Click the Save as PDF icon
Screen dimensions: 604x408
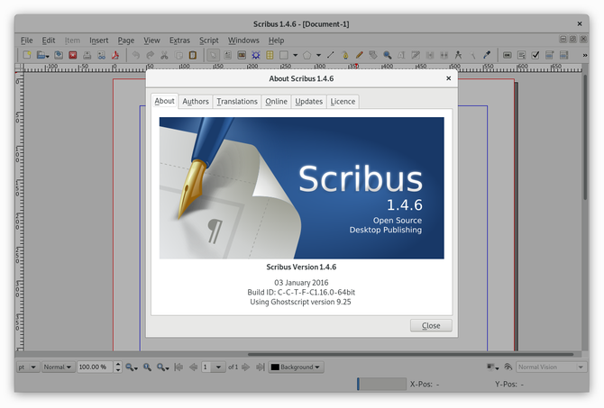click(115, 55)
